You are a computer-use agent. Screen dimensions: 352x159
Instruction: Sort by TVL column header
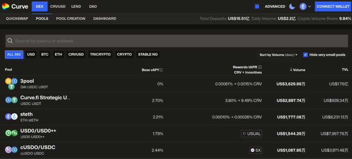click(x=345, y=70)
